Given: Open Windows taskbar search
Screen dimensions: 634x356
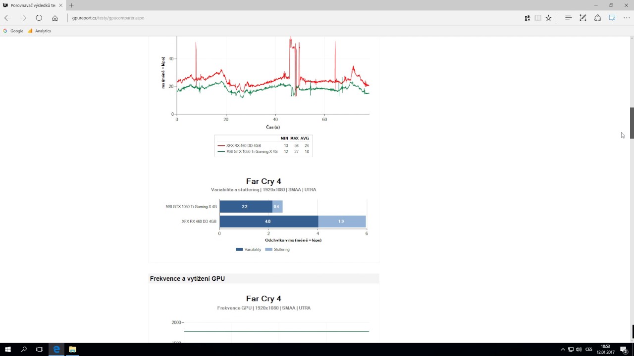Looking at the screenshot, I should [x=24, y=350].
